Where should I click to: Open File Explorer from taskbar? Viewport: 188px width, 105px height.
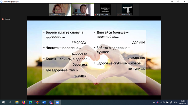pos(17,102)
